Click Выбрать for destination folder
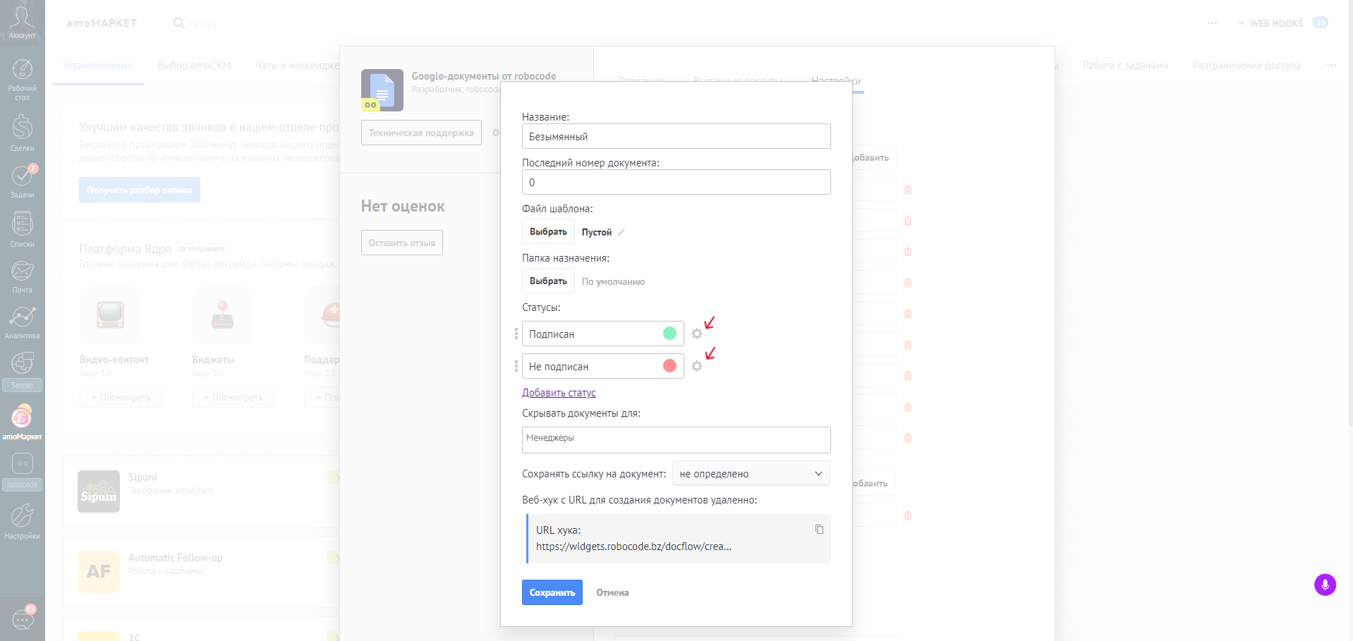This screenshot has width=1353, height=641. pos(548,281)
